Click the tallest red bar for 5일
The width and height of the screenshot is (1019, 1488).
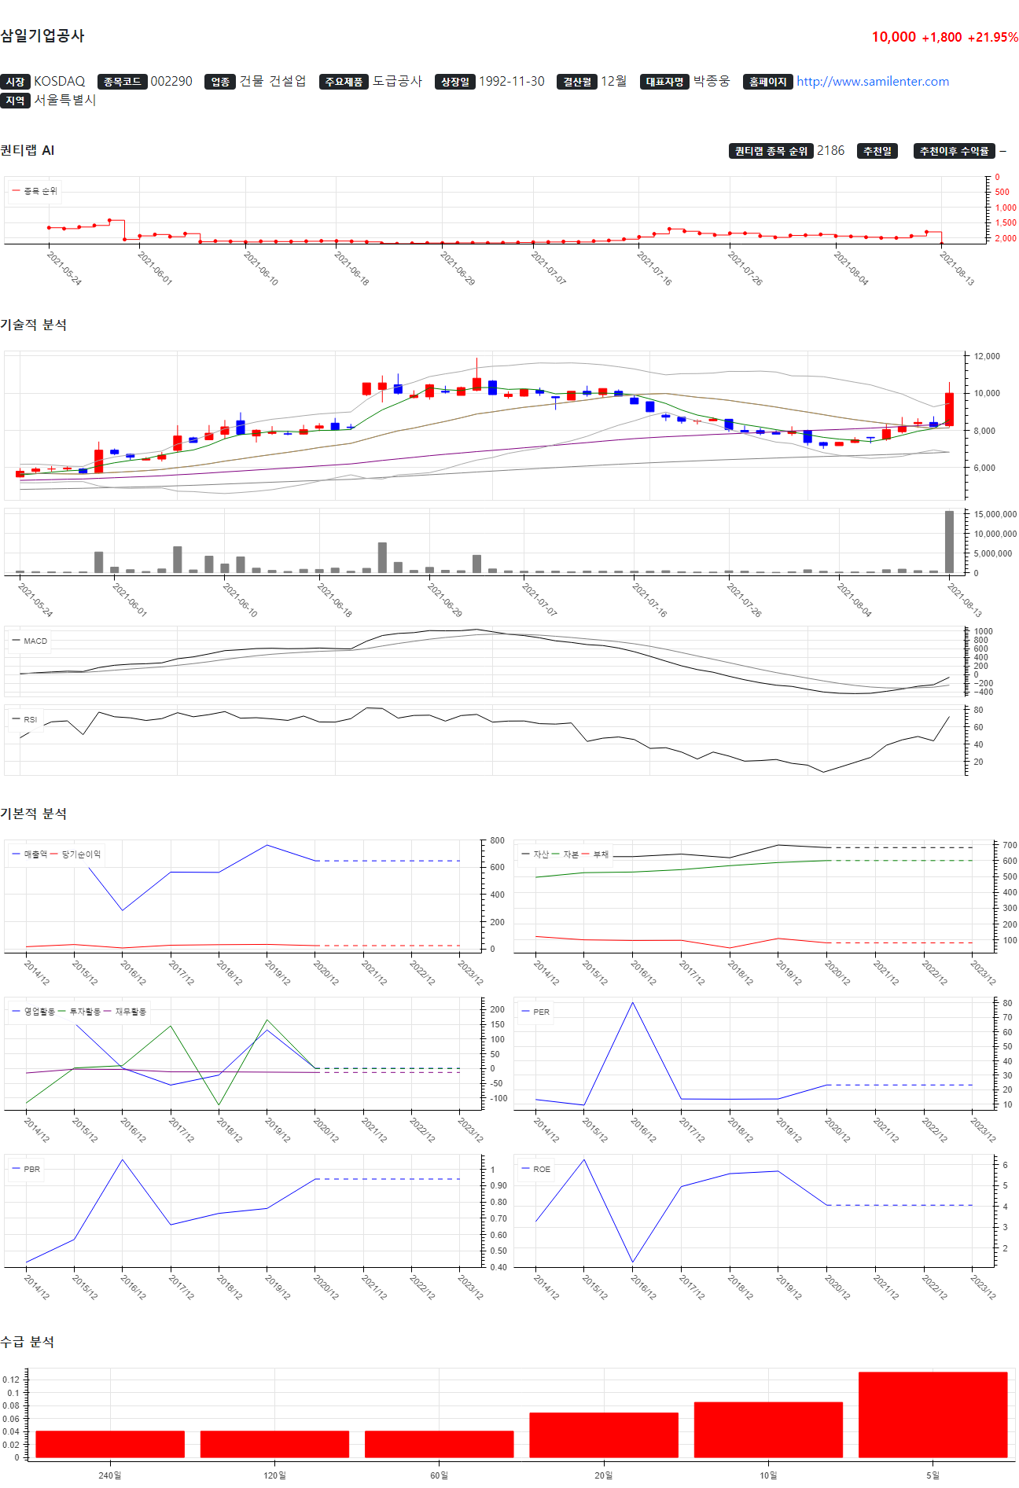click(x=933, y=1415)
